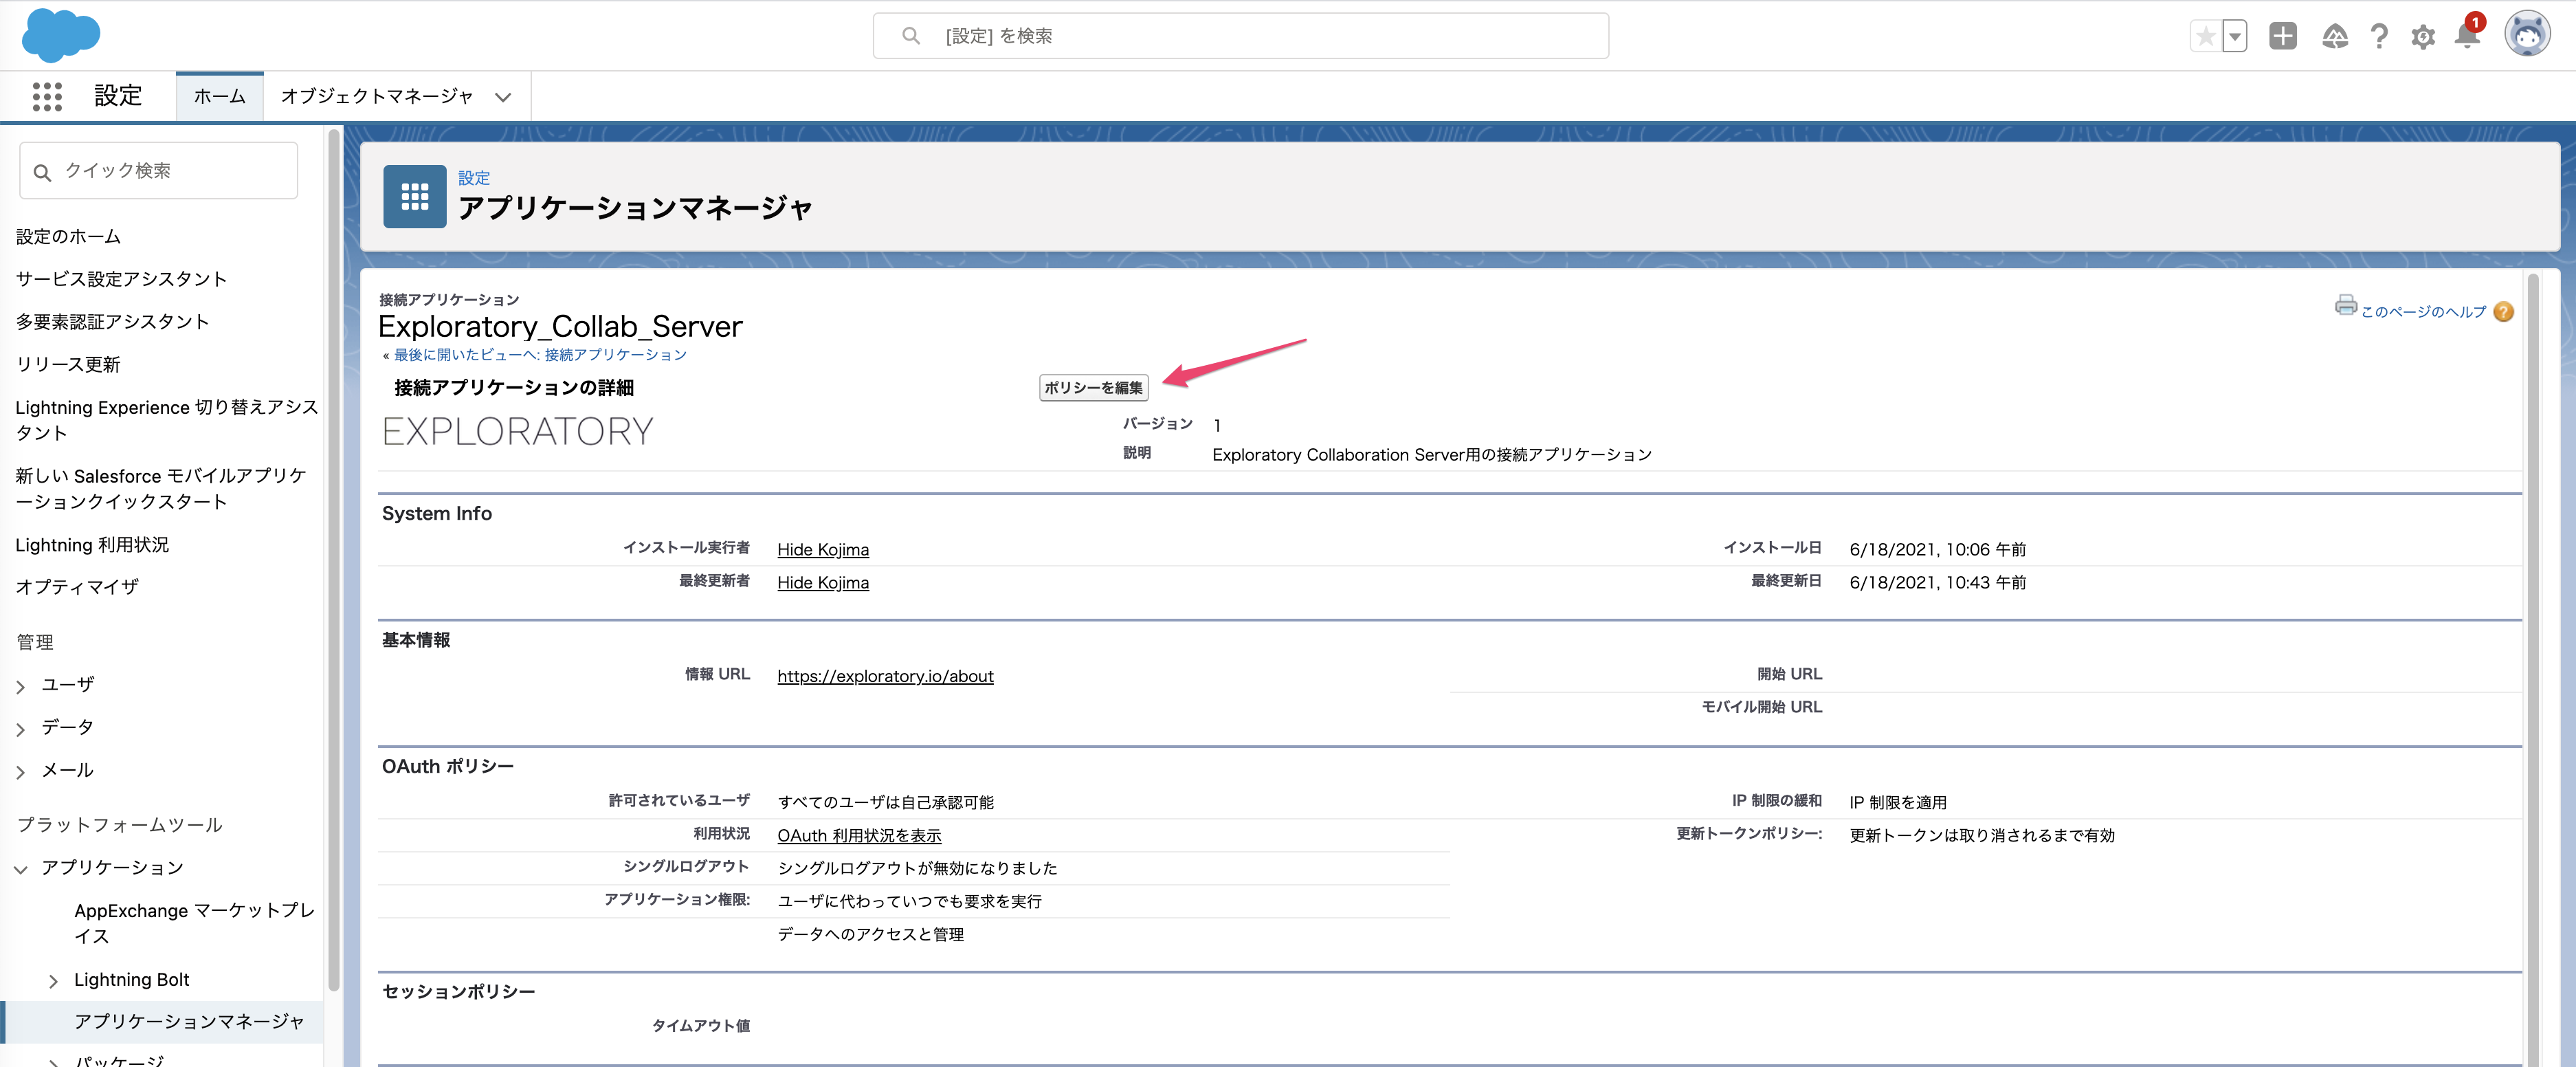Open the App Launcher grid icon

point(47,96)
